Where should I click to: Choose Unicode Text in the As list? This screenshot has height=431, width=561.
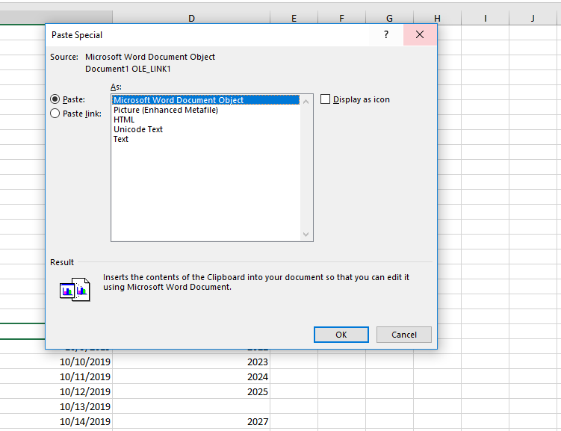(205, 129)
